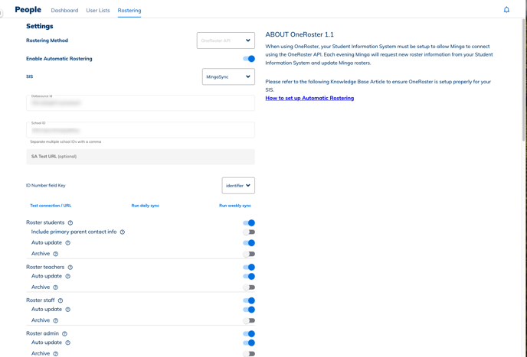Select the Rostering tab

(129, 11)
